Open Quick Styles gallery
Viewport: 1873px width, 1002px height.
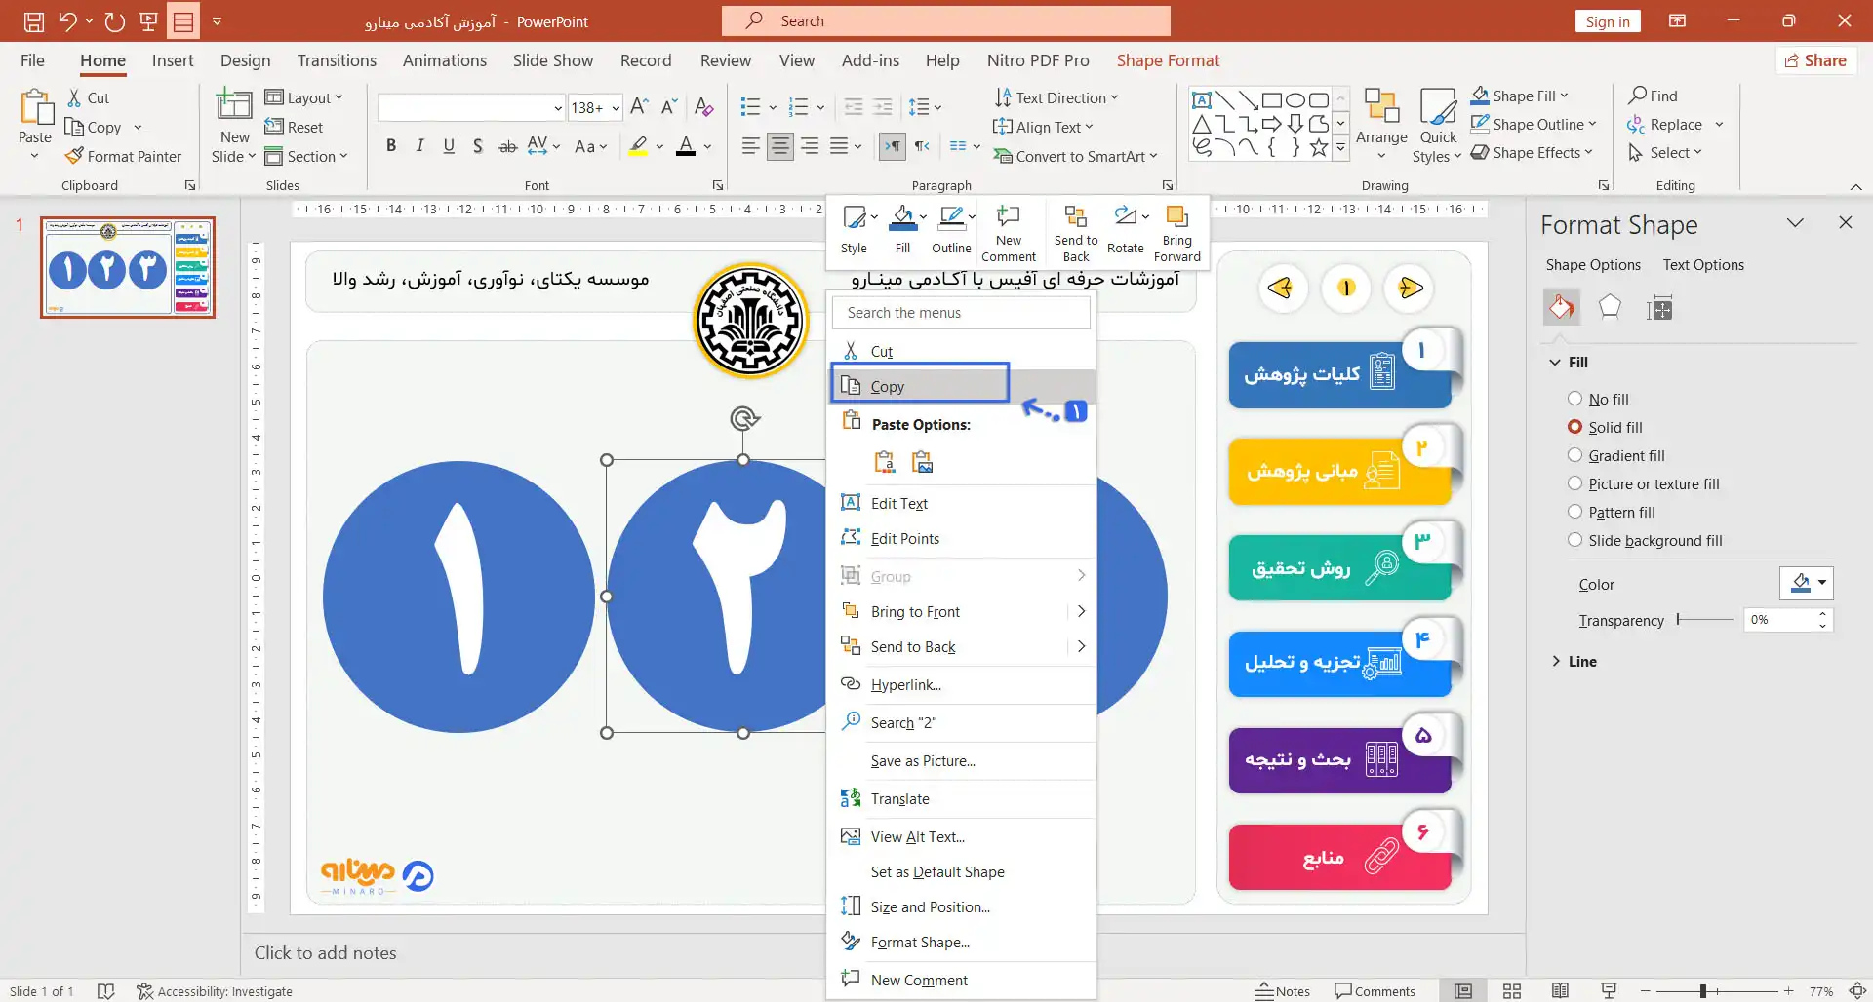(x=1438, y=125)
